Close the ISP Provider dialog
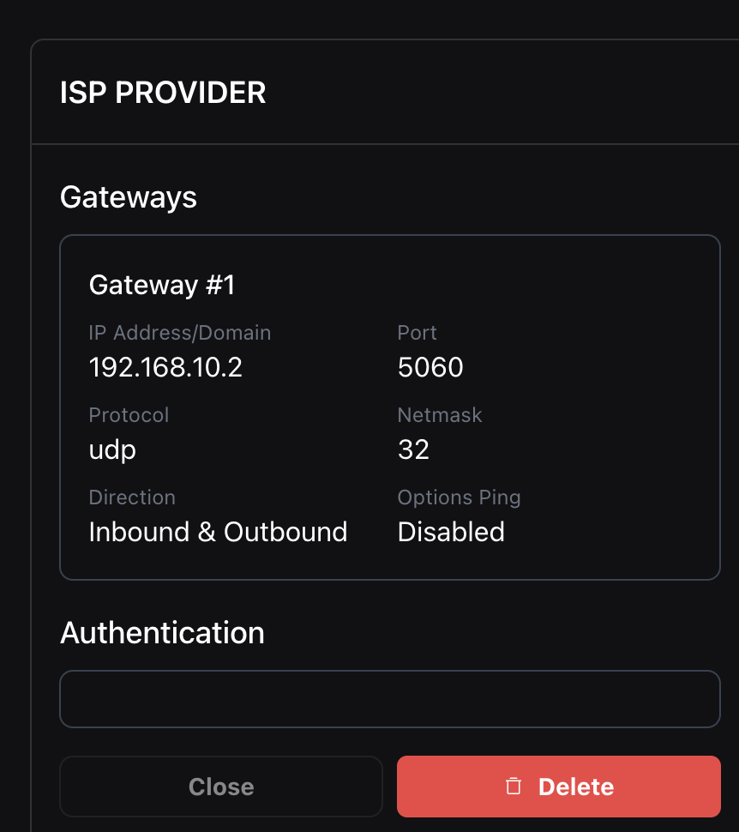 click(x=220, y=787)
